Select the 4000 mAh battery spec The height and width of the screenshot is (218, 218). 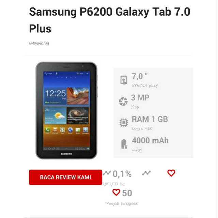(x=150, y=140)
